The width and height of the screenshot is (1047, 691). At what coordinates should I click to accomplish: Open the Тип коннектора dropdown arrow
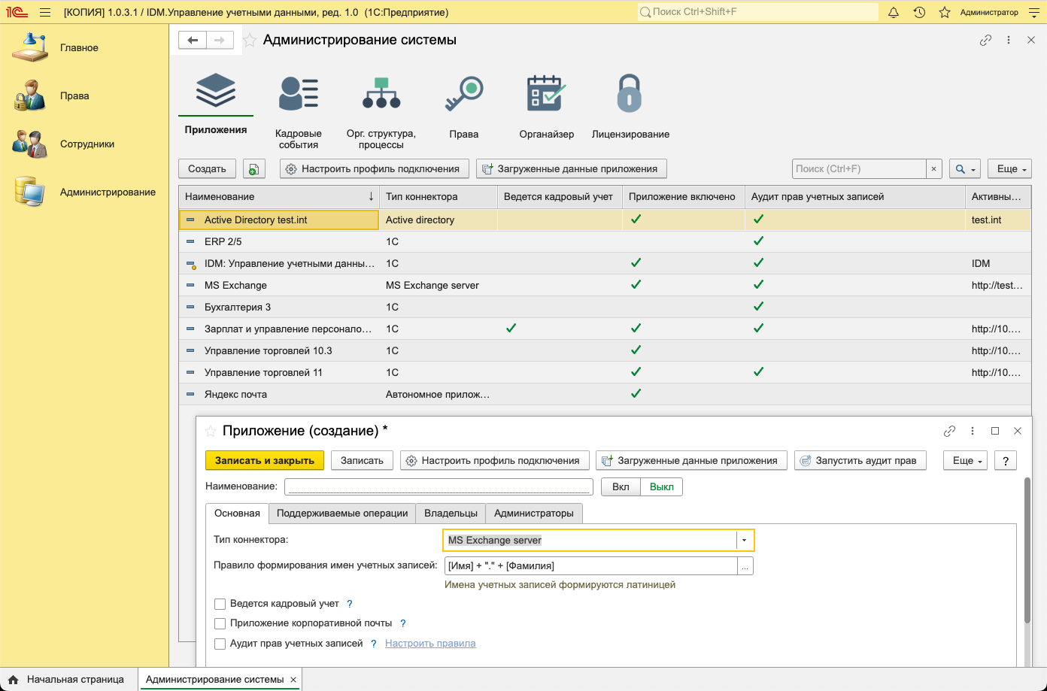(745, 541)
